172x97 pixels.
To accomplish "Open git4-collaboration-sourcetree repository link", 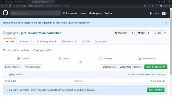I will tap(41, 33).
